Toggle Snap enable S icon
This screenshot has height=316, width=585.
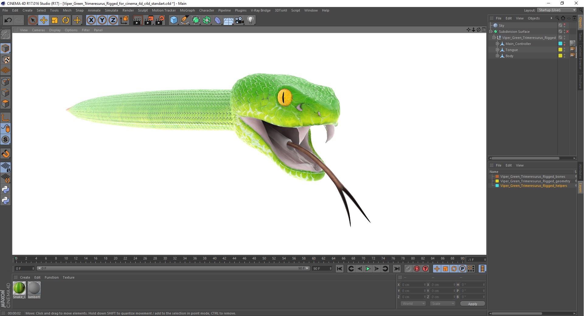[x=5, y=139]
